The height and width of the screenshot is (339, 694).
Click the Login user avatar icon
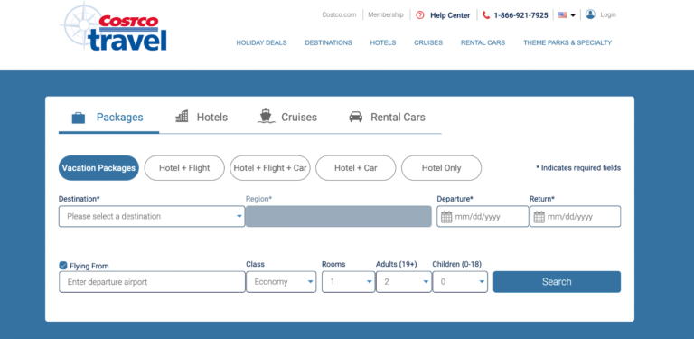pos(590,14)
